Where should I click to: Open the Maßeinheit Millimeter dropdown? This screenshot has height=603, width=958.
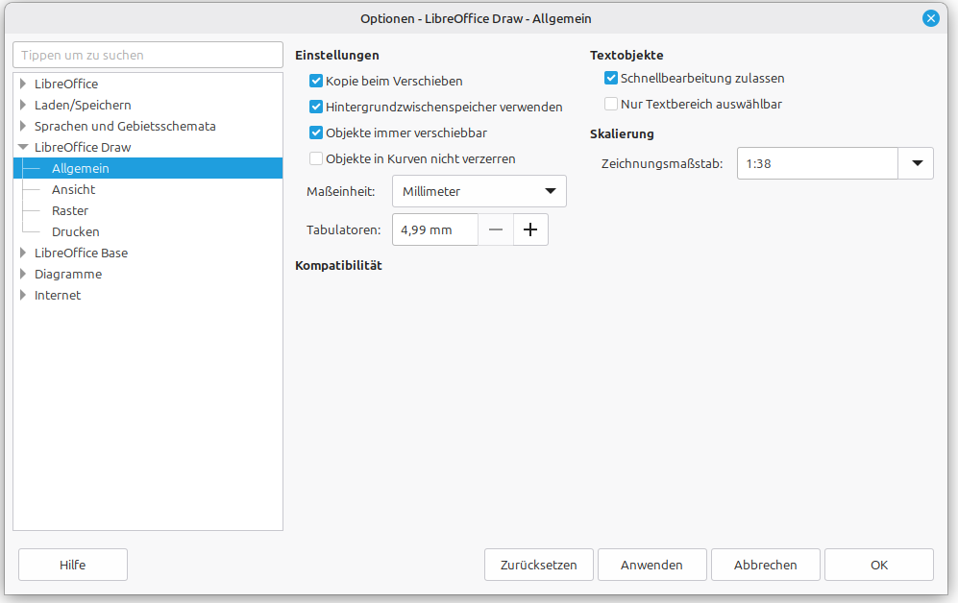479,191
